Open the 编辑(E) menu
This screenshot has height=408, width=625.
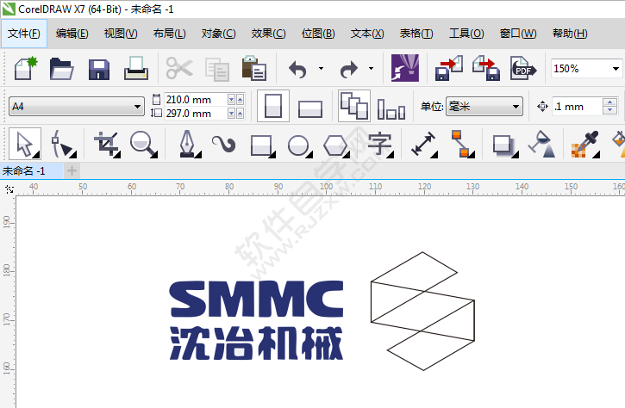click(x=72, y=34)
